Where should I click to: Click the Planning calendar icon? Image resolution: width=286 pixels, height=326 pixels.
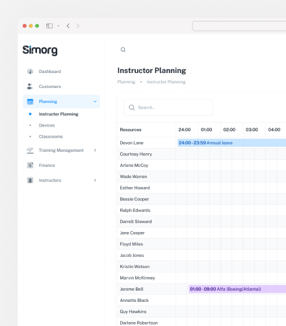tap(30, 102)
